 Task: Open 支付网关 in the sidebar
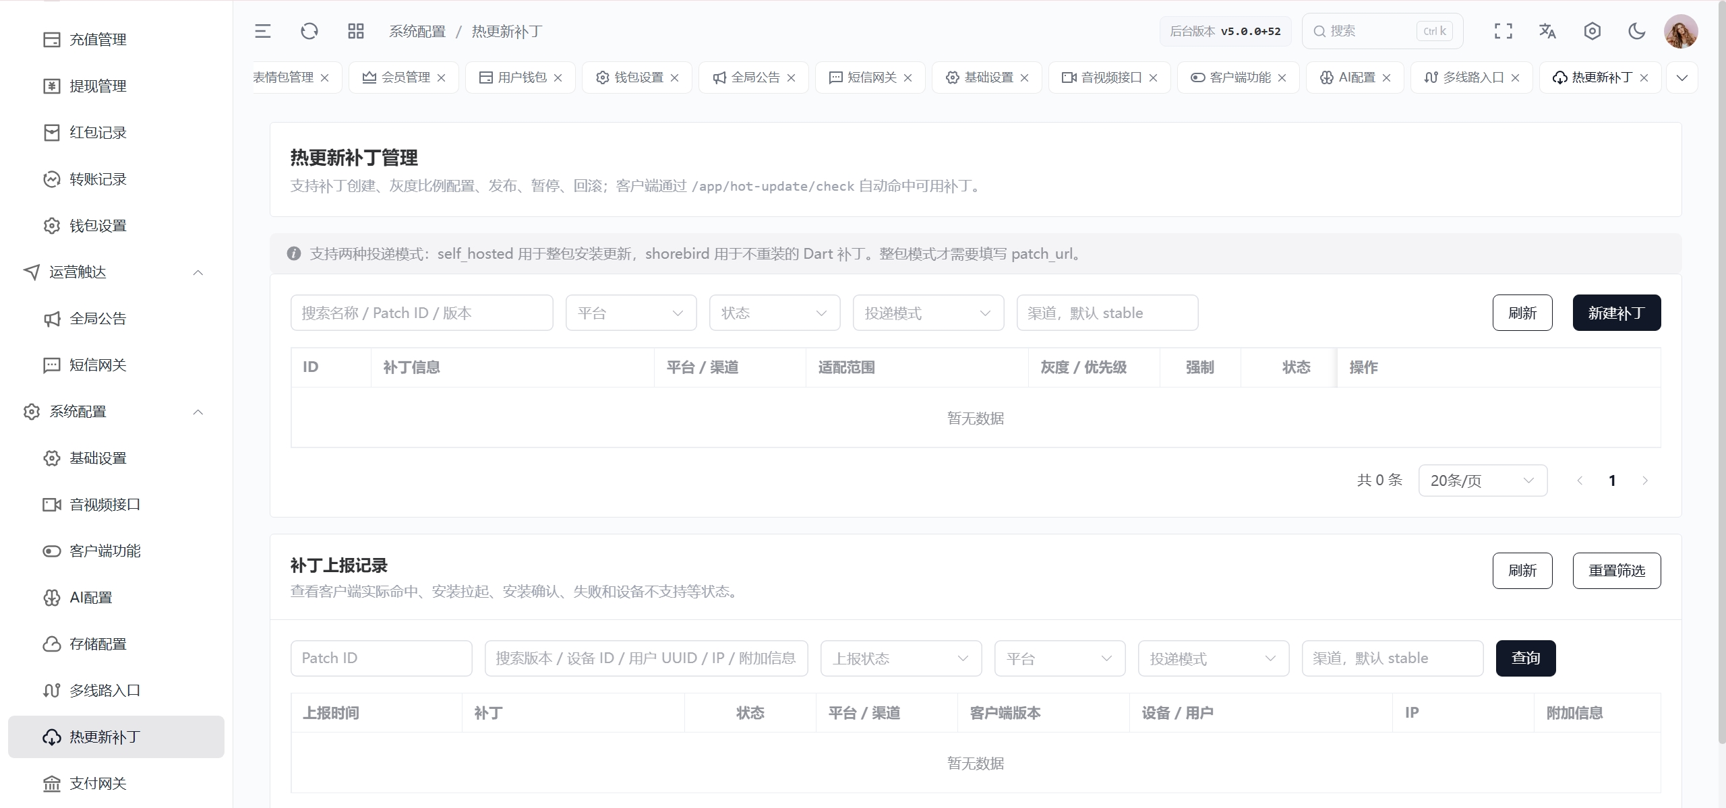116,784
